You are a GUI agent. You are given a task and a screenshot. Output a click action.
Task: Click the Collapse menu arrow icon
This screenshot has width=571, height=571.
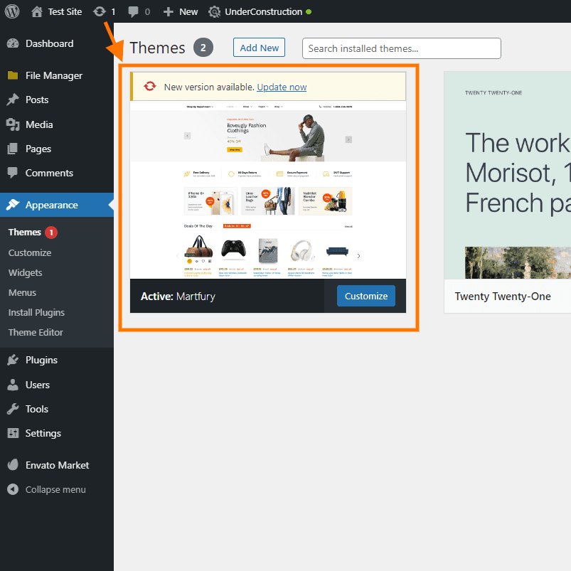[x=13, y=489]
